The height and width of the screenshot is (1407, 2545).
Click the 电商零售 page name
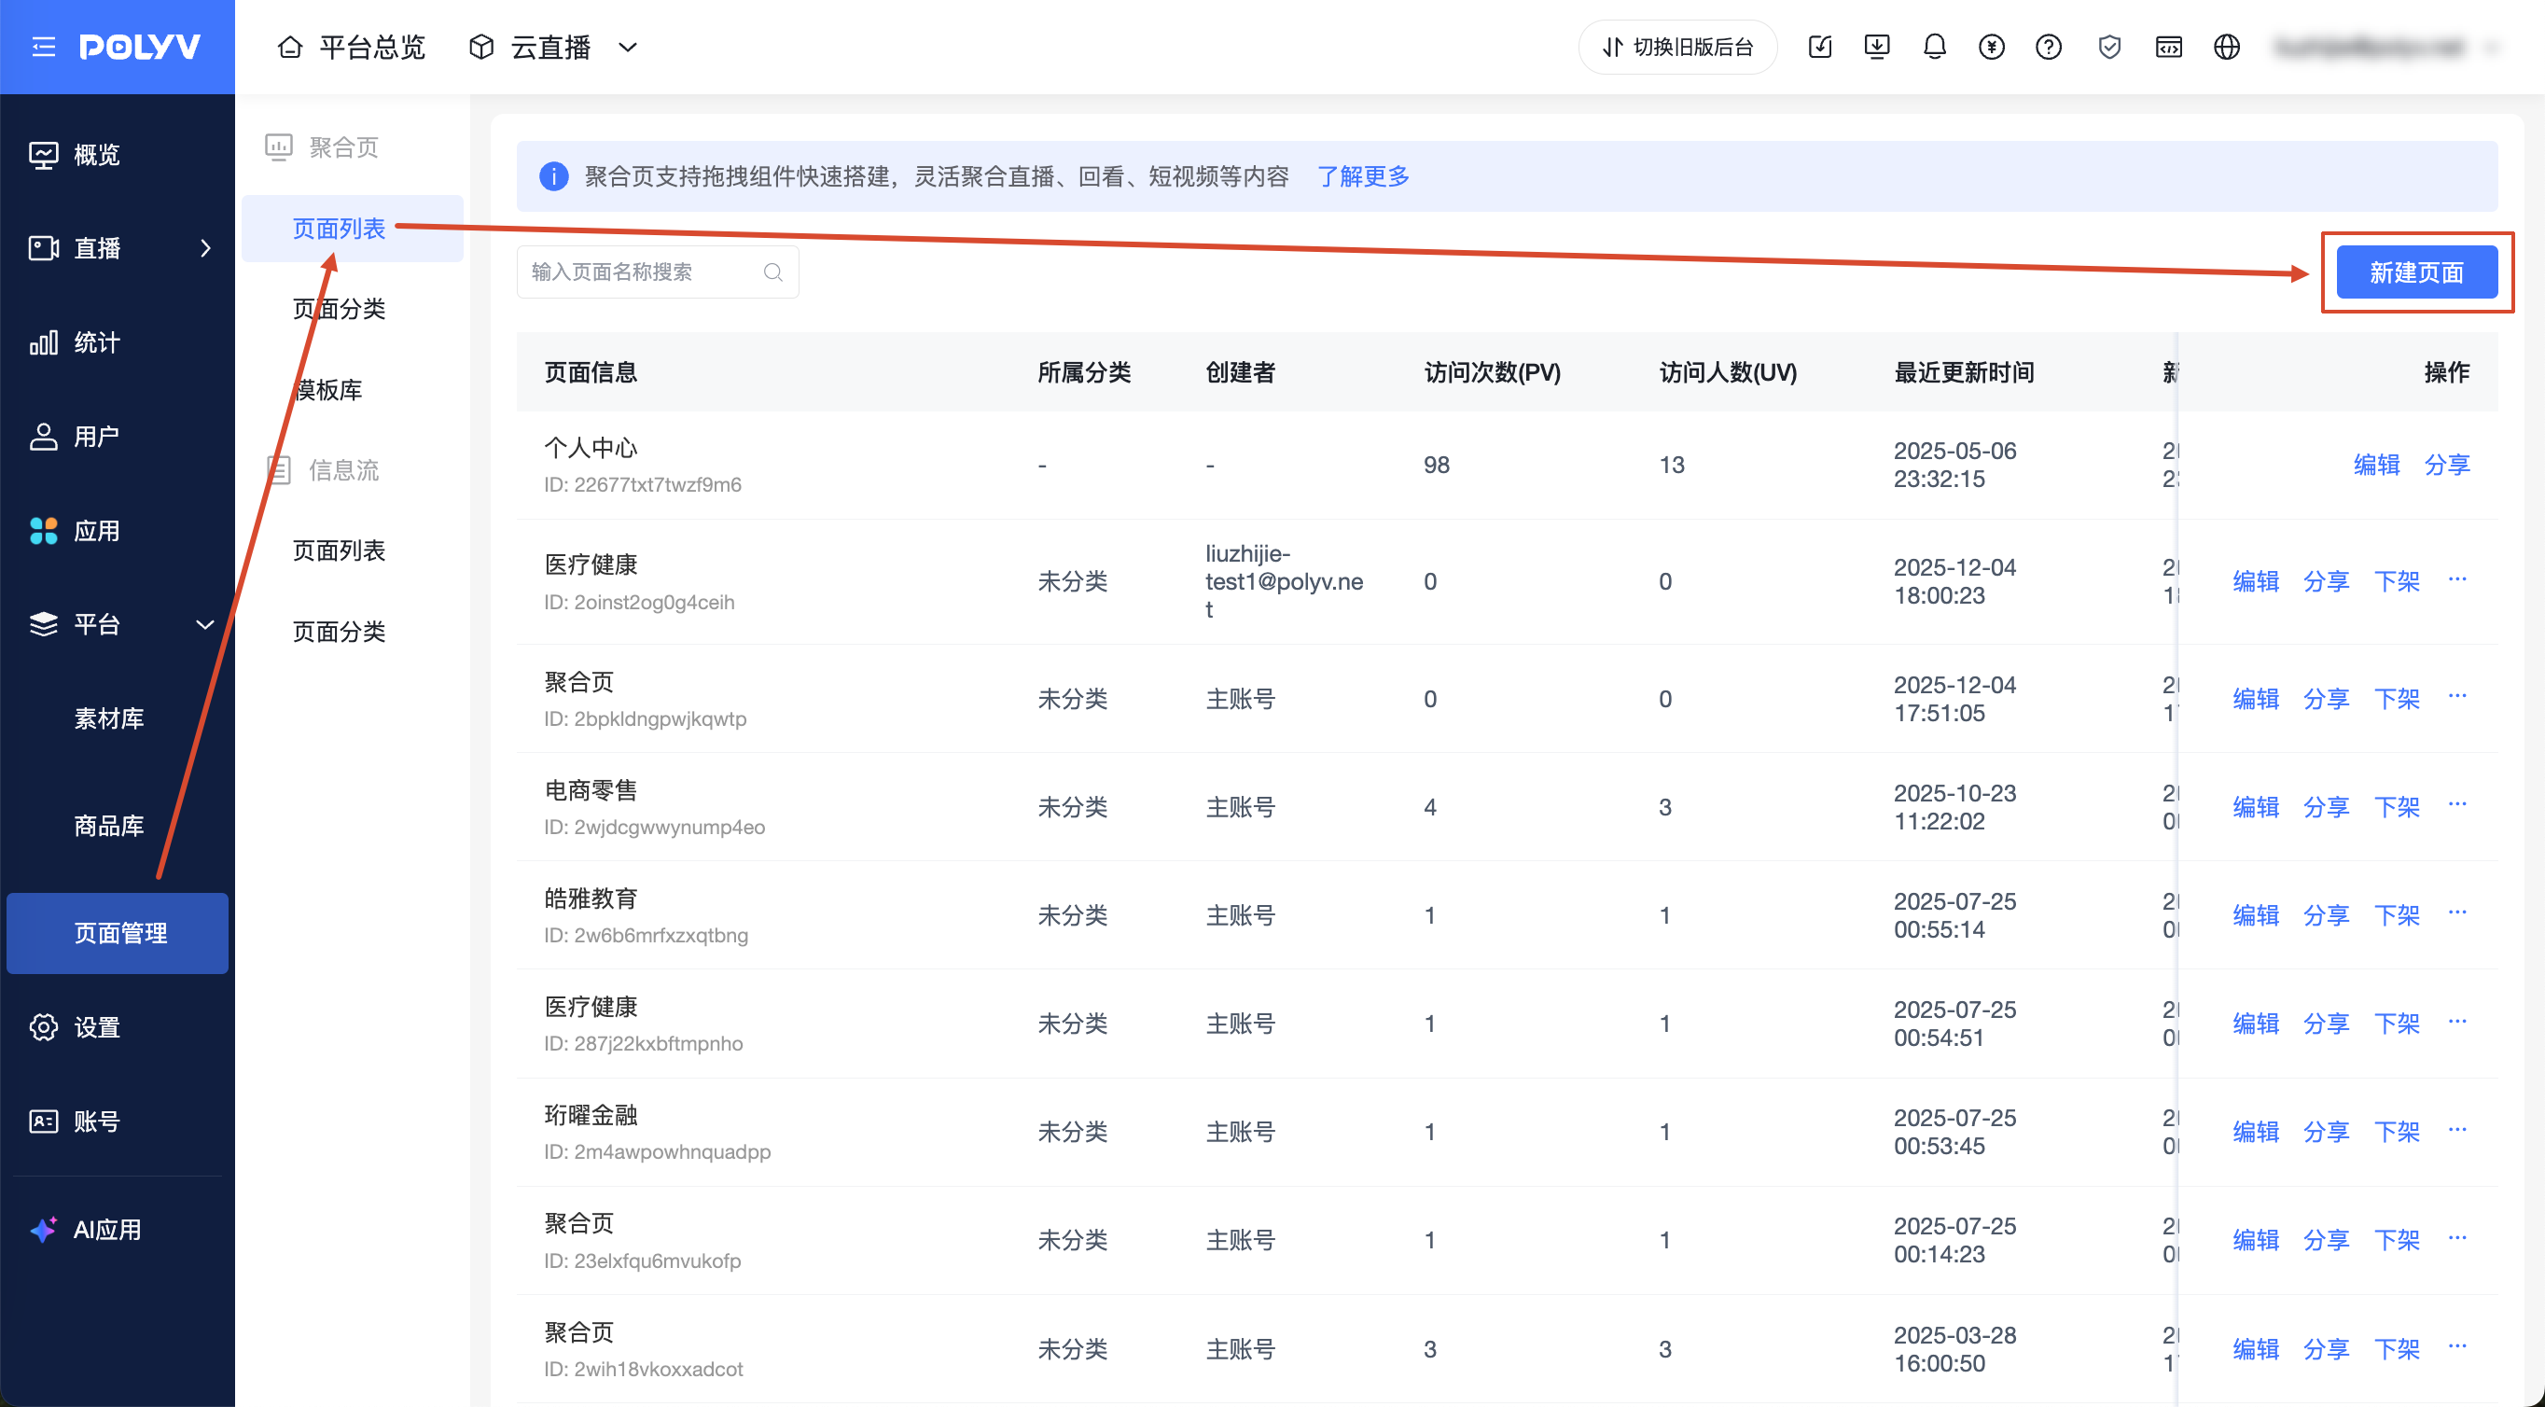coord(591,790)
